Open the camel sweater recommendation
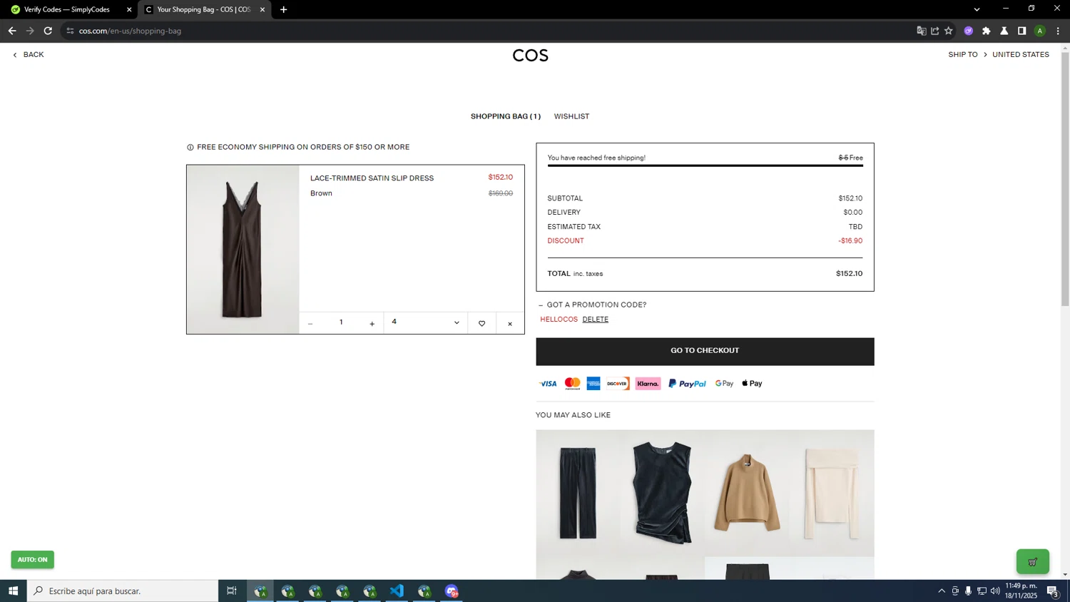Viewport: 1070px width, 602px height. [x=747, y=493]
